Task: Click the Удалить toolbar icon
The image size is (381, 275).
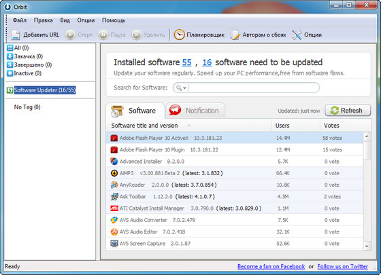Action: tap(137, 35)
